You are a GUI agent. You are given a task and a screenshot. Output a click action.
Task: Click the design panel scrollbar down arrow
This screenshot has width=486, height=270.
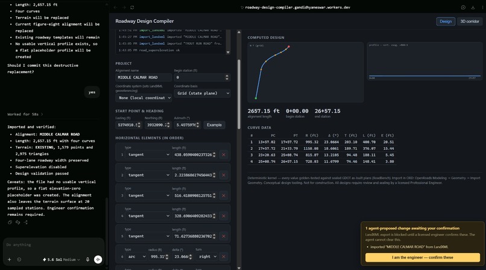click(239, 268)
